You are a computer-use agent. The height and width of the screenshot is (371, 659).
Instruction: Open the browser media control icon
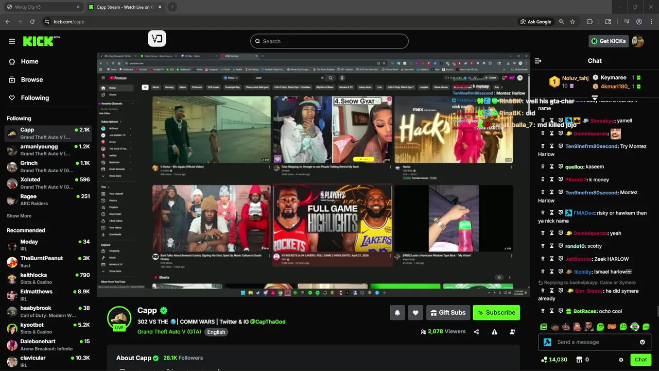click(x=627, y=22)
